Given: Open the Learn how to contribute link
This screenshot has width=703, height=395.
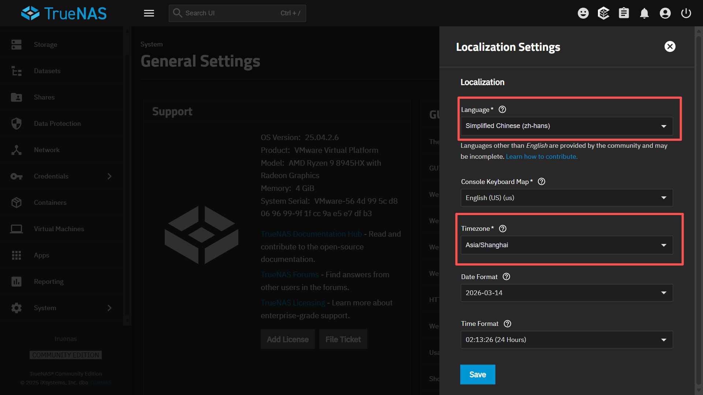Looking at the screenshot, I should [542, 157].
